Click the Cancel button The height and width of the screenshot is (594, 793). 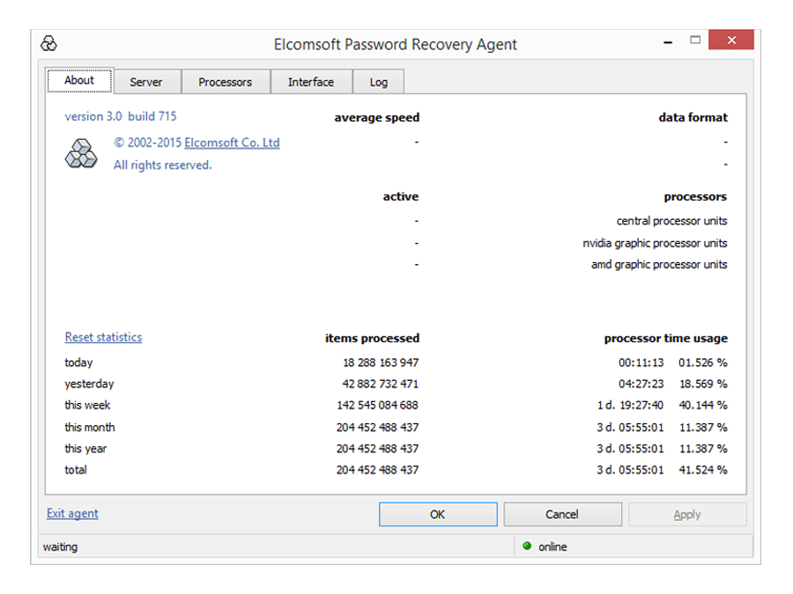point(562,514)
